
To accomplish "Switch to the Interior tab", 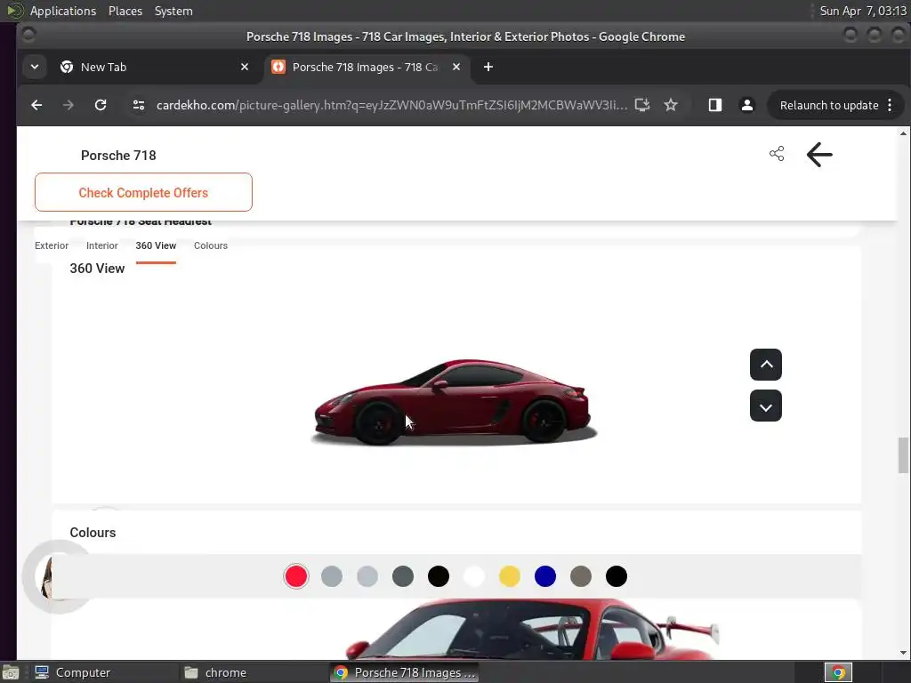I will coord(102,245).
